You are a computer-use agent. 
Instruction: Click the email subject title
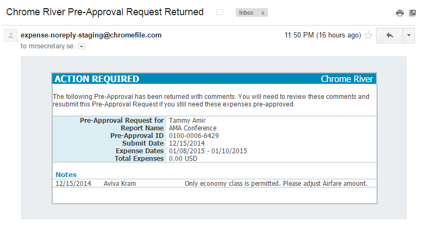pyautogui.click(x=105, y=12)
